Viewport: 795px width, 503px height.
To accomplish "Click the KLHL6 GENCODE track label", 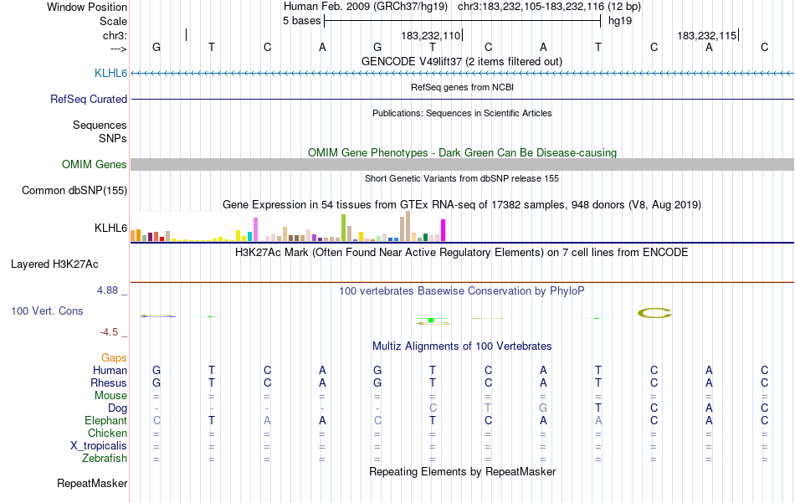I will pos(110,74).
